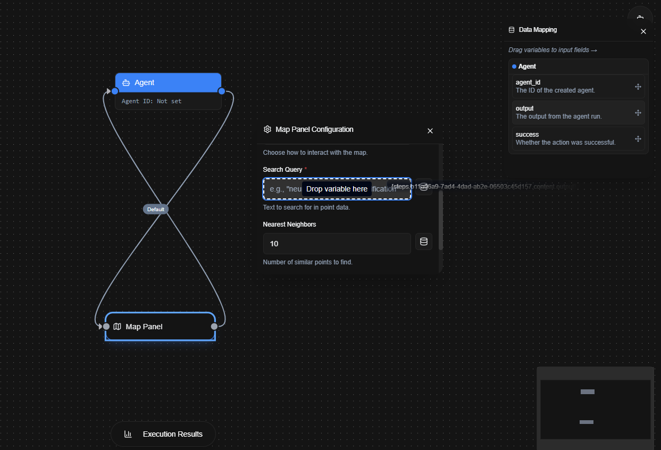Click the drag handle beside the success variable
Viewport: 661px width, 450px height.
(x=638, y=139)
